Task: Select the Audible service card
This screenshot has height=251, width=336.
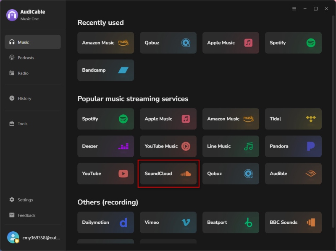Action: [x=293, y=173]
